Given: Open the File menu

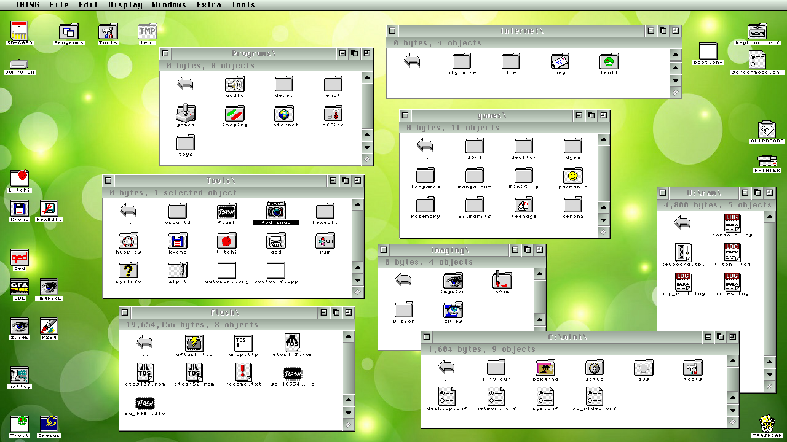Looking at the screenshot, I should [x=59, y=5].
